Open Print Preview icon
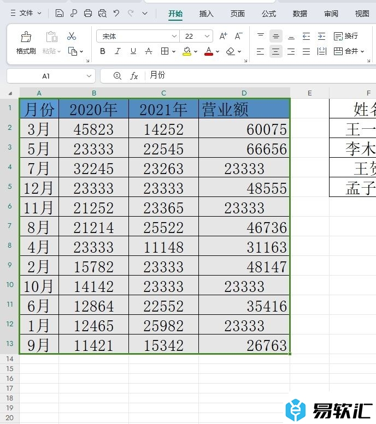376x424 pixels. 102,13
